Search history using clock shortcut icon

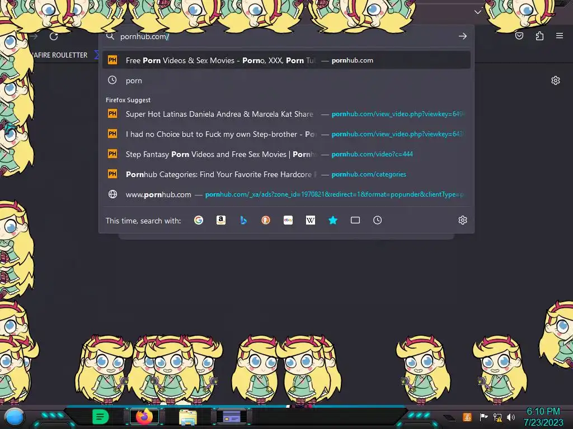pyautogui.click(x=378, y=220)
